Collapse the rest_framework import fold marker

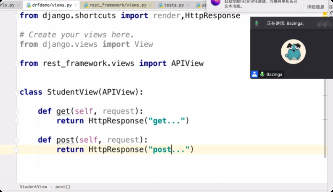pyautogui.click(x=16, y=64)
